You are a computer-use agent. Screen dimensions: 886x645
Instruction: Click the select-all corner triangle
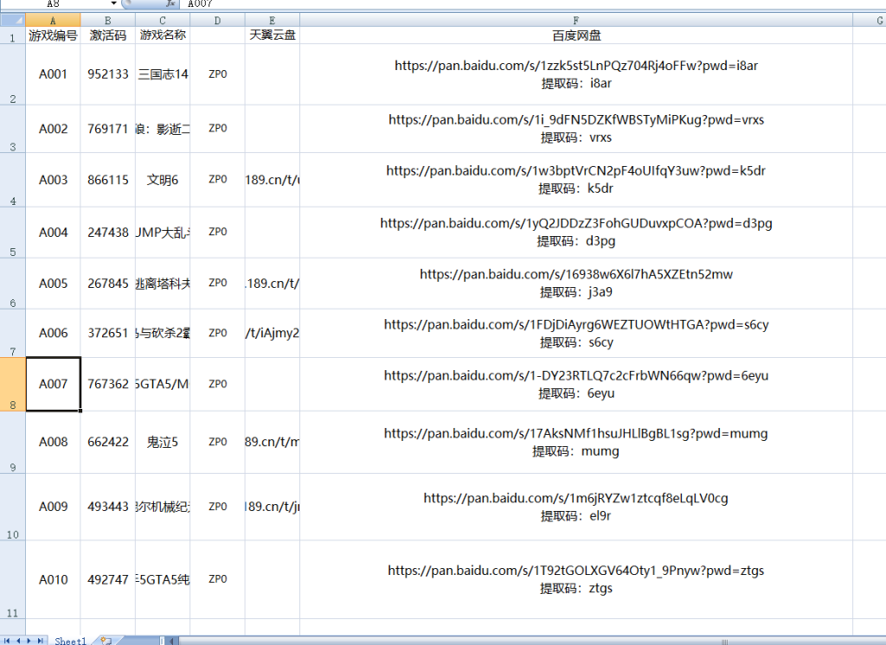point(12,21)
